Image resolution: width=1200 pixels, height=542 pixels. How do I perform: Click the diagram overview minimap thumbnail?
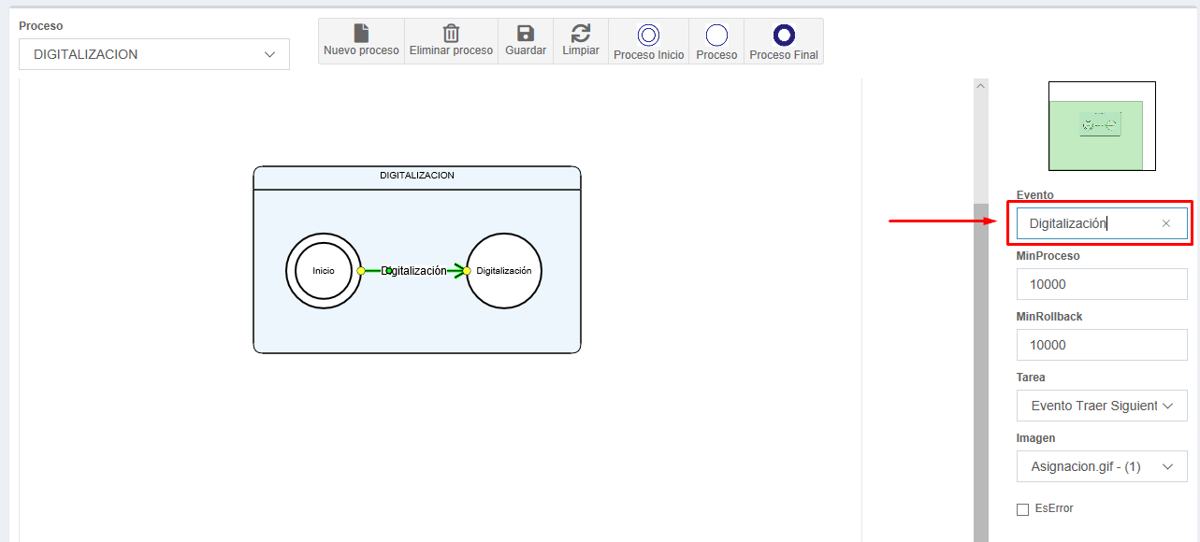(1102, 126)
